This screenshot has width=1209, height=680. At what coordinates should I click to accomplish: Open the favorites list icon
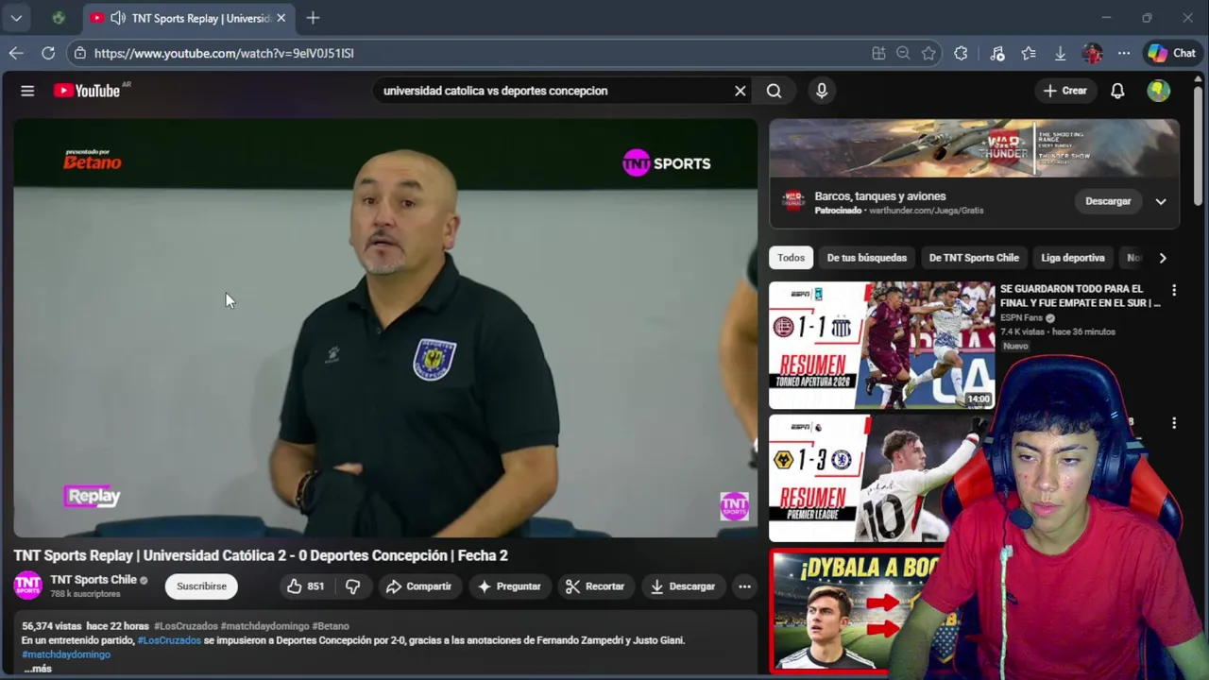(x=1029, y=54)
